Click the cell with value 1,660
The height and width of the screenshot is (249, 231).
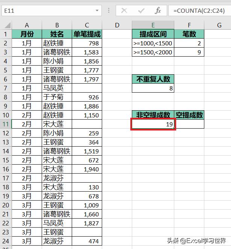[87, 214]
